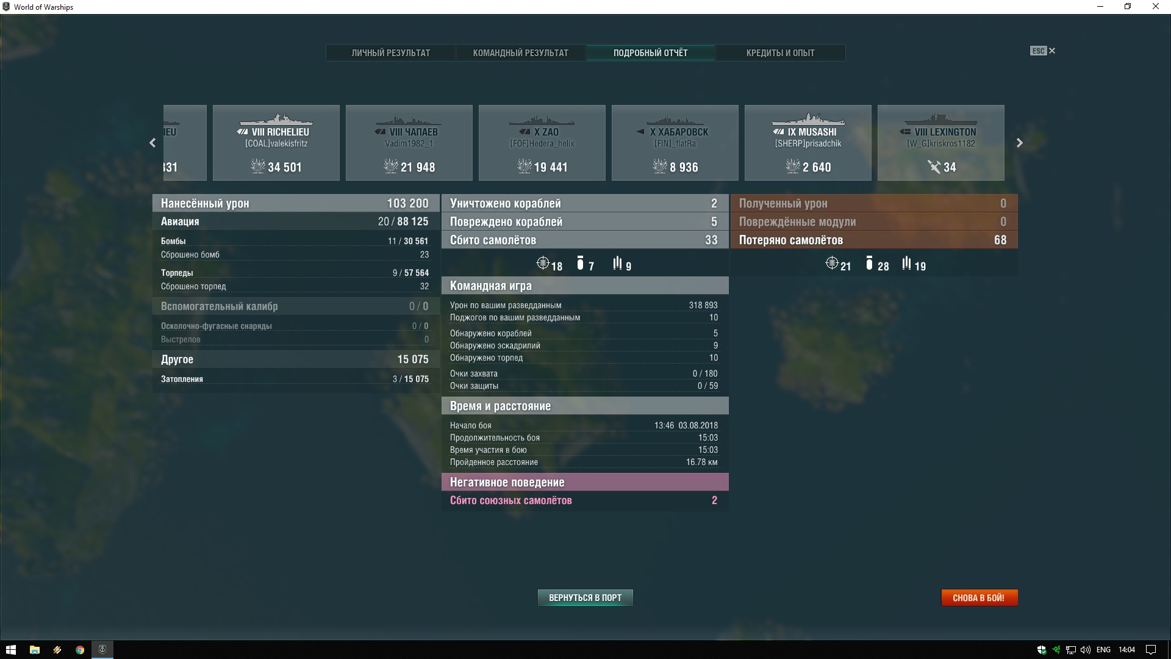This screenshot has width=1171, height=659.
Task: Click the Обнаружено торпед row
Action: point(585,358)
